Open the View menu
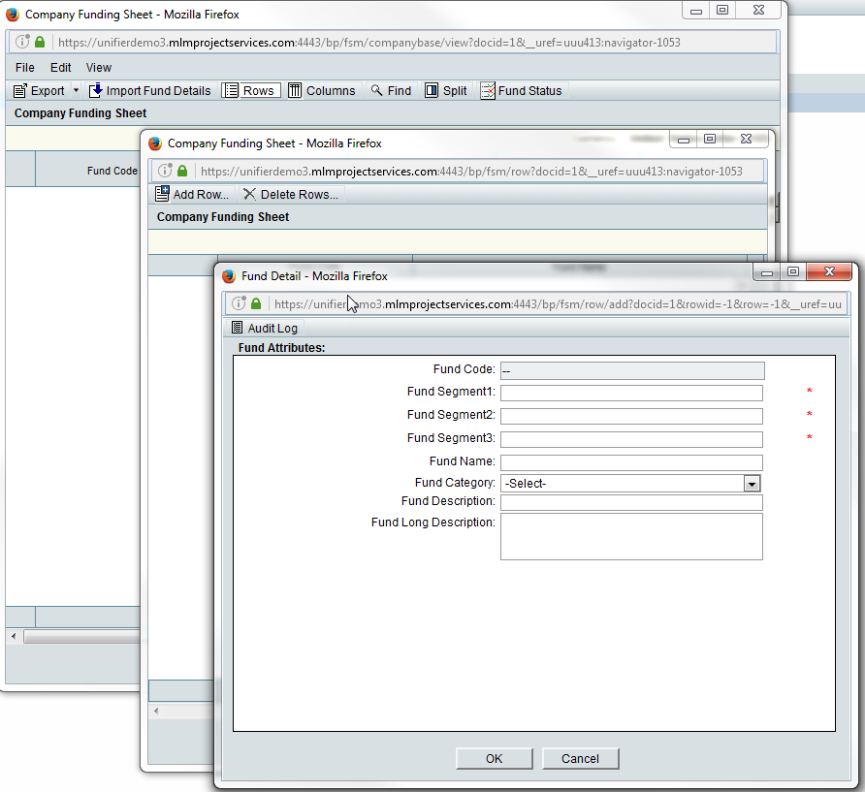This screenshot has width=865, height=792. point(99,68)
